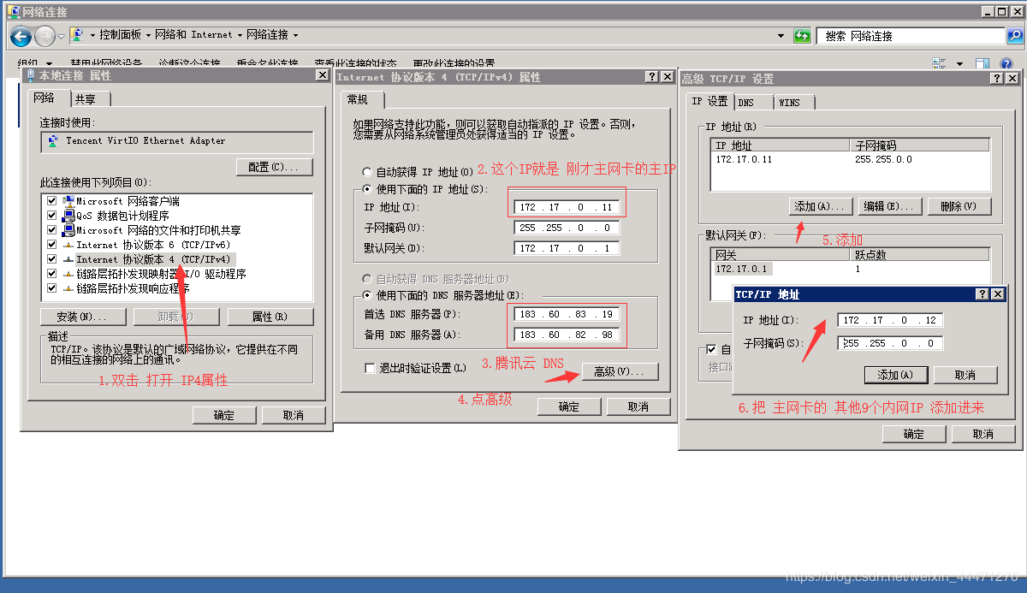The width and height of the screenshot is (1027, 593).
Task: Toggle the automatic metric checkbox in 高级 TCP/IP 设置
Action: [x=711, y=349]
